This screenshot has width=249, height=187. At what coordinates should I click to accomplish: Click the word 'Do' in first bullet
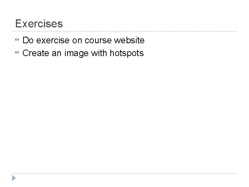pyautogui.click(x=28, y=40)
